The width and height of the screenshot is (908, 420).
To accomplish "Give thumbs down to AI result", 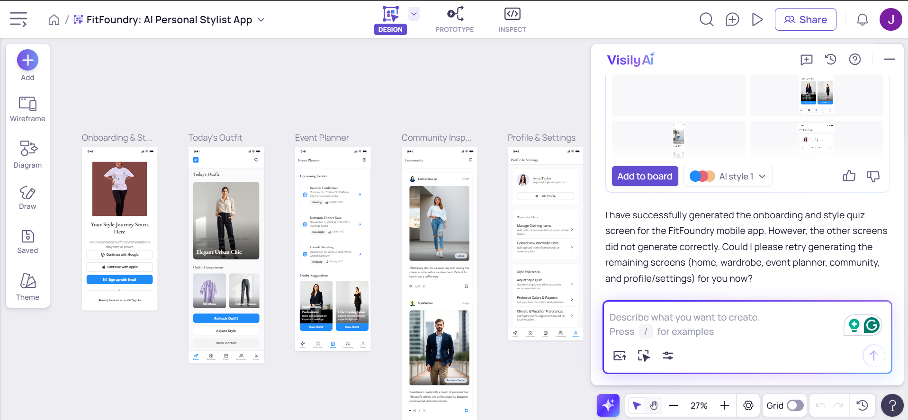I will coord(873,176).
